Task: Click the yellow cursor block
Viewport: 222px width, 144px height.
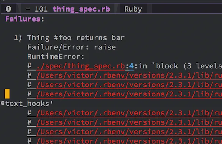Action: coord(7,94)
